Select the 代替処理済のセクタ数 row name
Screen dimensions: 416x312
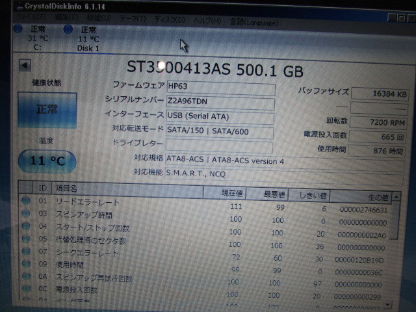click(91, 240)
